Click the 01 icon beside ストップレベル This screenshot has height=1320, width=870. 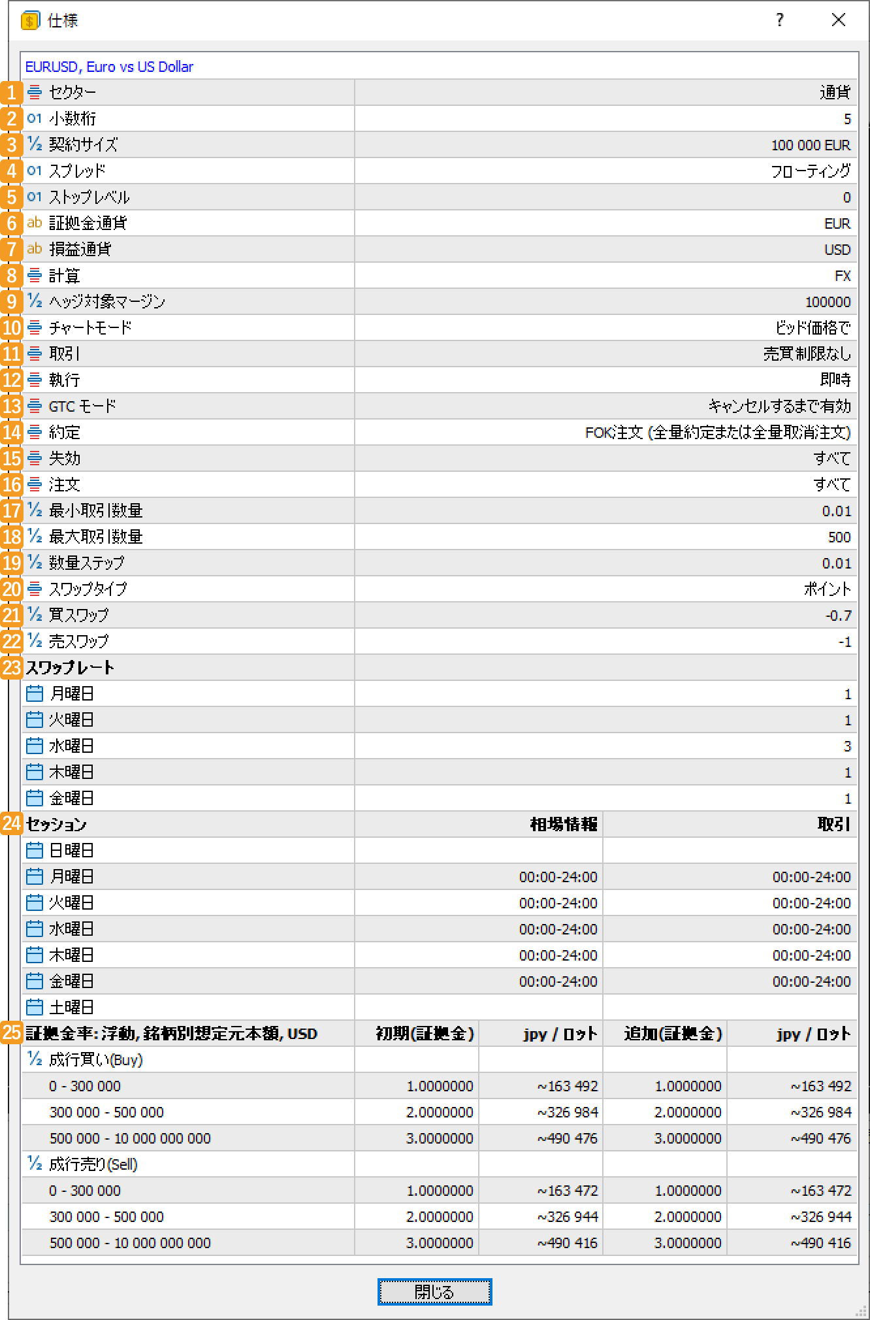pos(35,197)
